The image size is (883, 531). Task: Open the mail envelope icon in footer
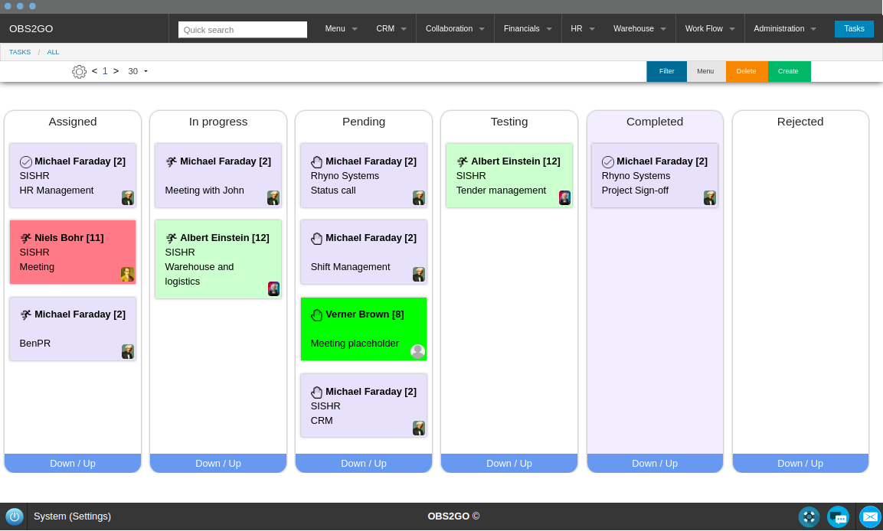(x=870, y=517)
